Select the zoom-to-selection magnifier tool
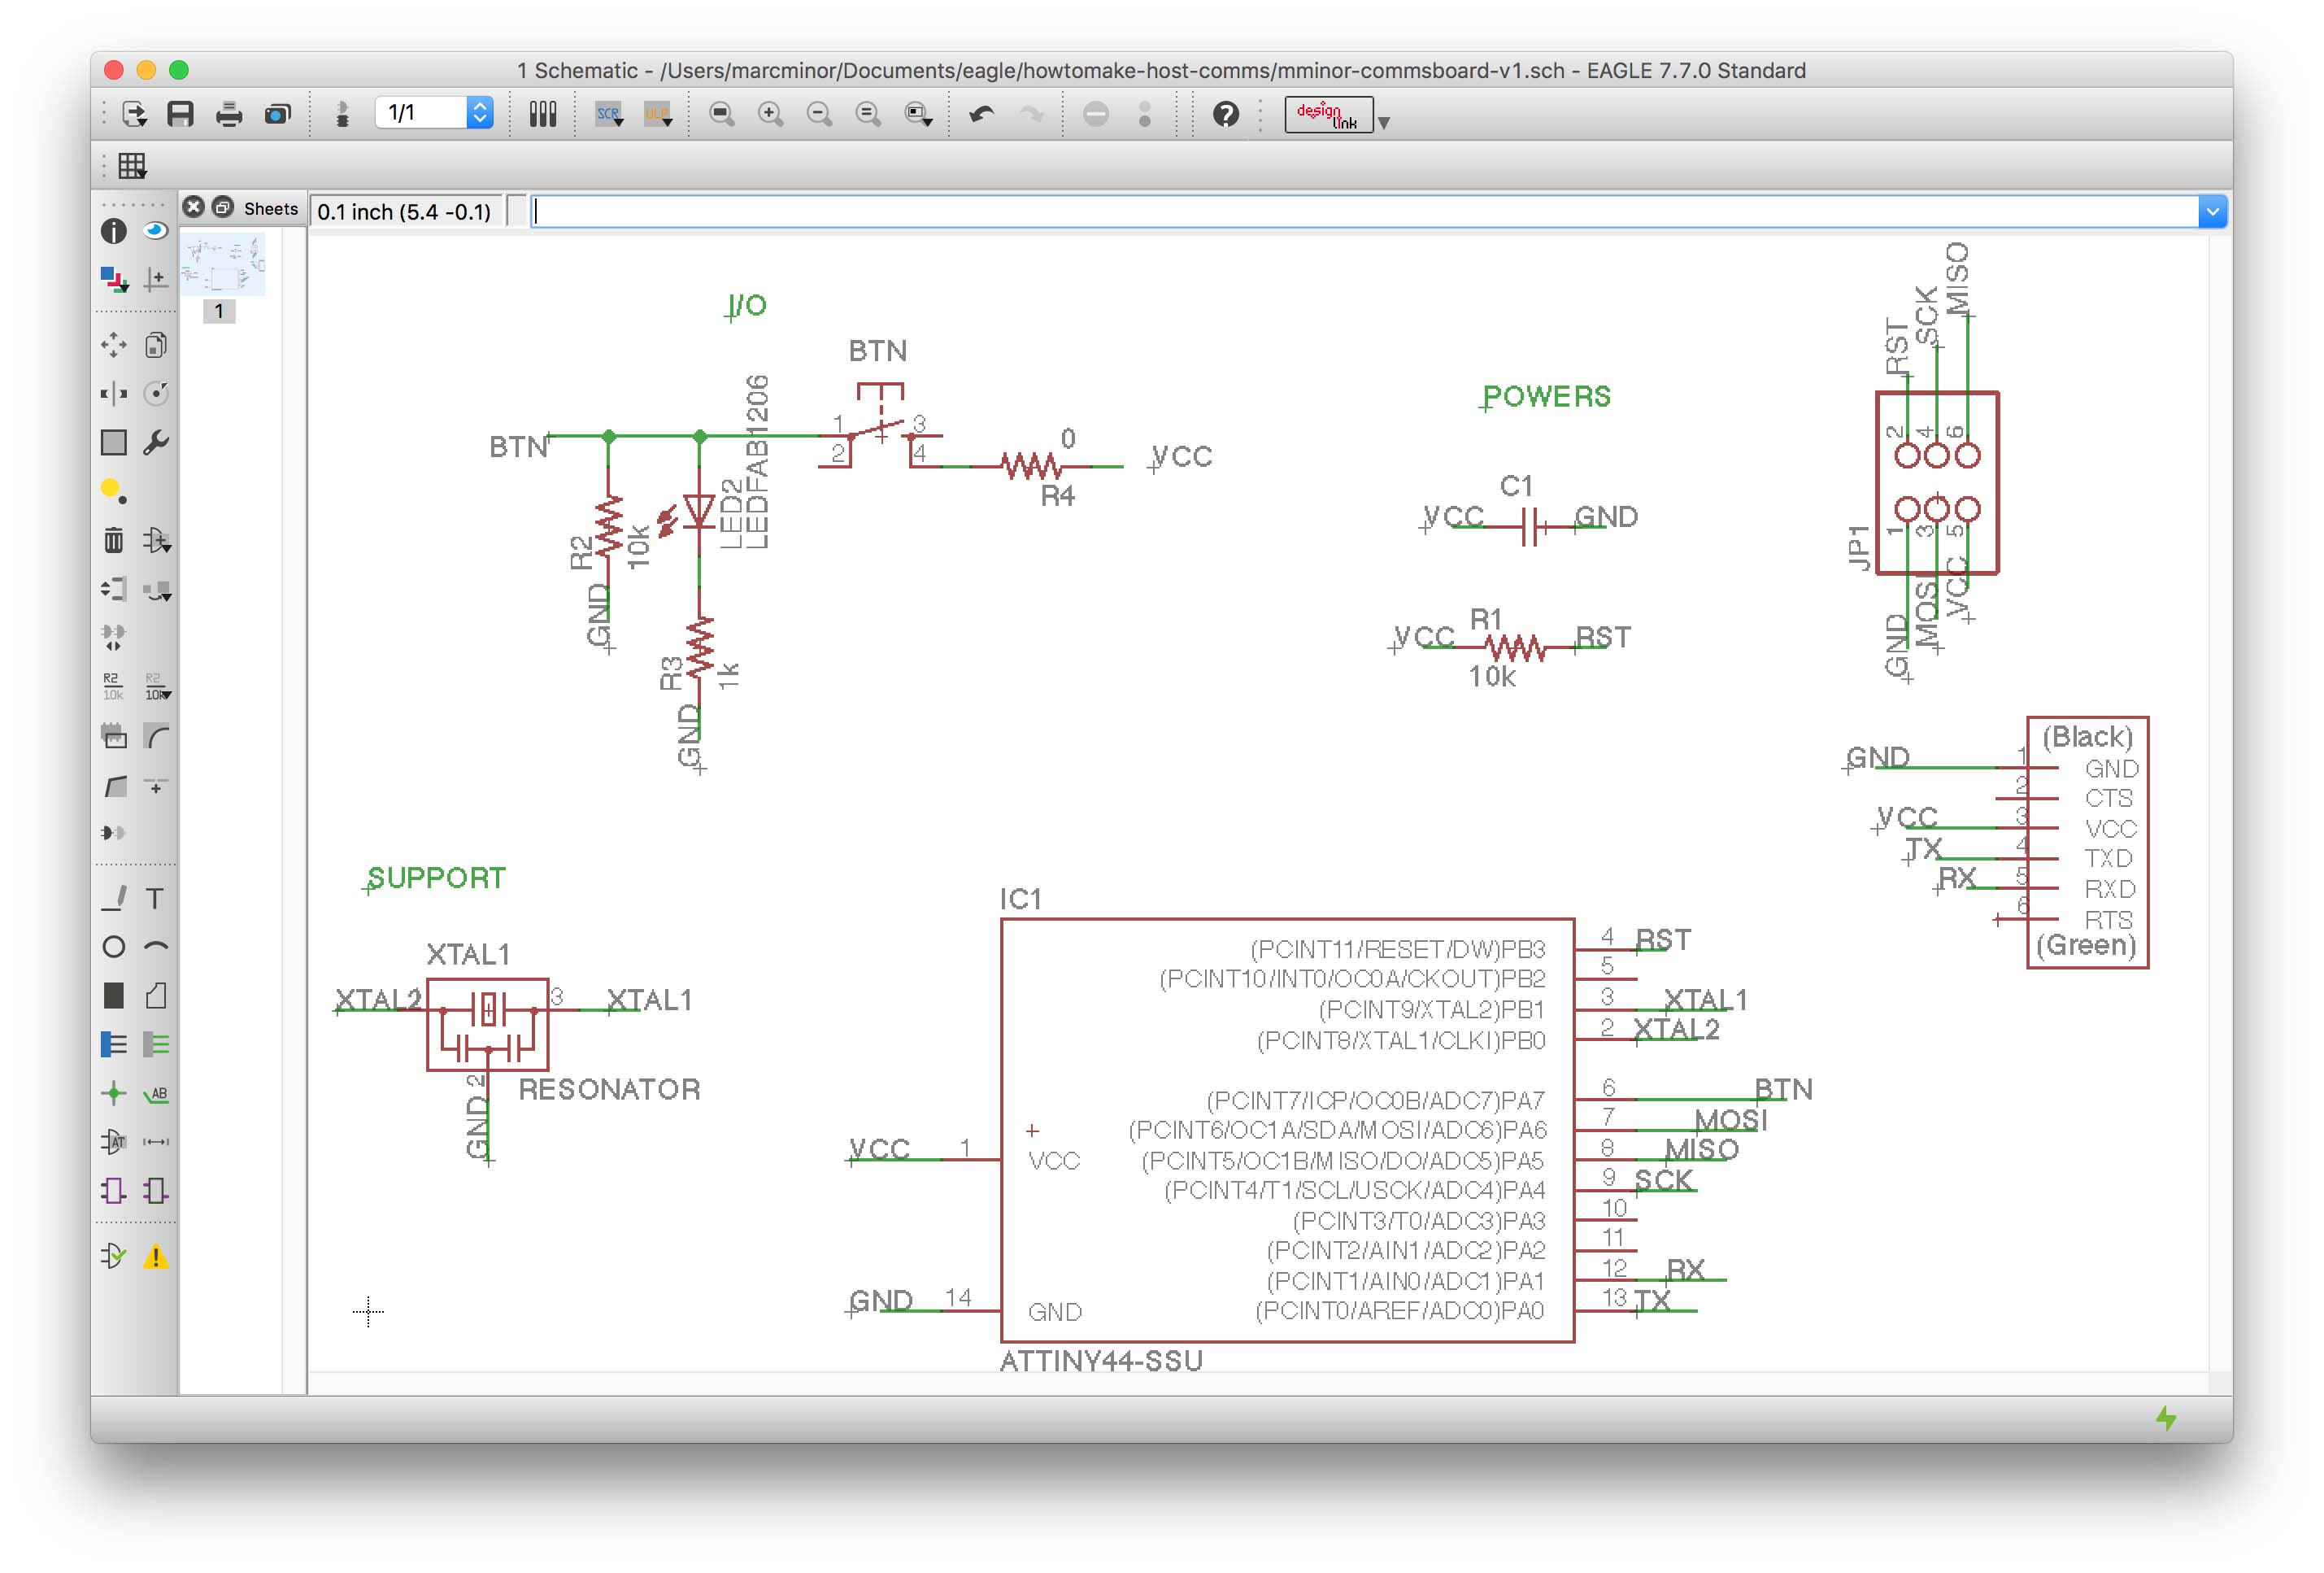2324x1573 pixels. 918,114
